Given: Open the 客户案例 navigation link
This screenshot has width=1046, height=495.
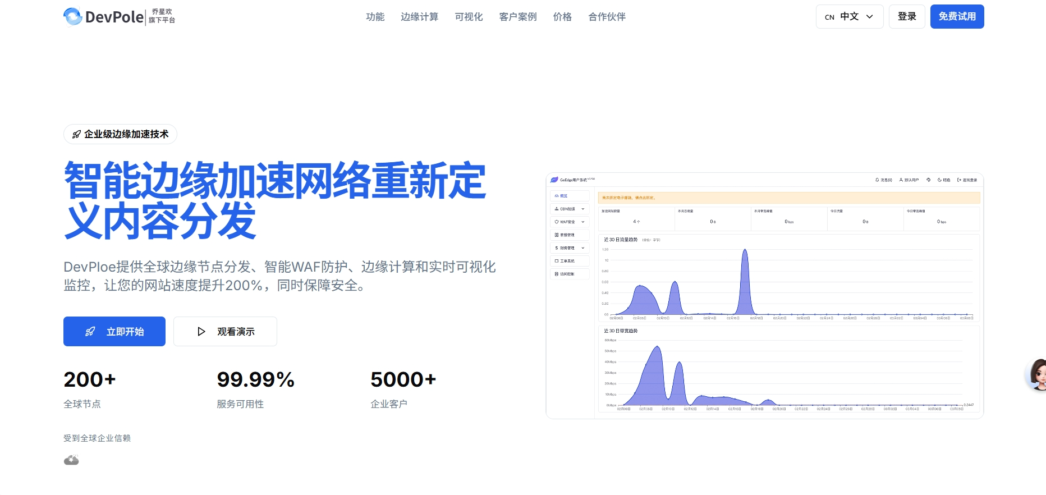Looking at the screenshot, I should coord(518,17).
